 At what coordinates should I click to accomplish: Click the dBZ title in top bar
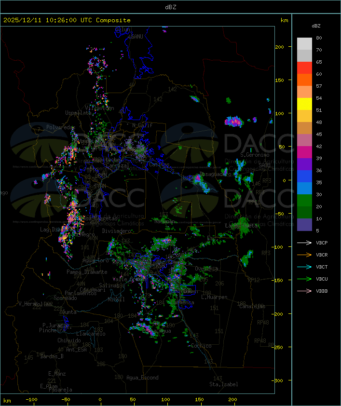(171, 7)
